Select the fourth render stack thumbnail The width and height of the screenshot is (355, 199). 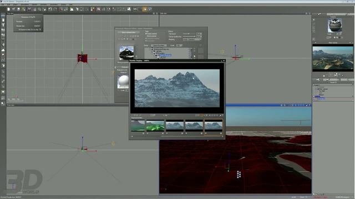(x=194, y=125)
